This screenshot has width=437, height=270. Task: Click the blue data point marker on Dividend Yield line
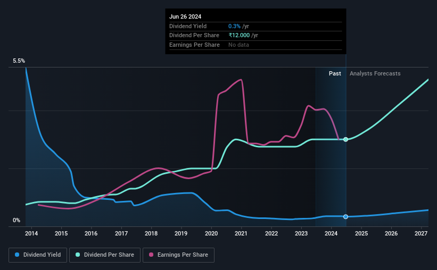345,216
